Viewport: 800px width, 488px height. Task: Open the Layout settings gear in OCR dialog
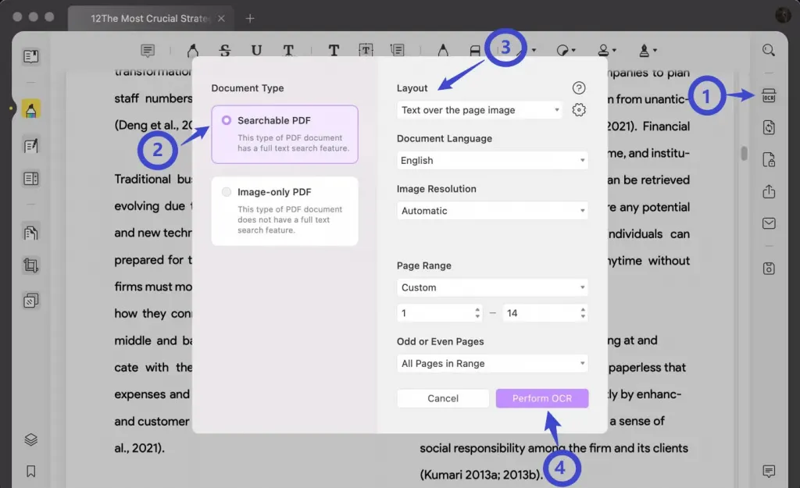click(578, 110)
